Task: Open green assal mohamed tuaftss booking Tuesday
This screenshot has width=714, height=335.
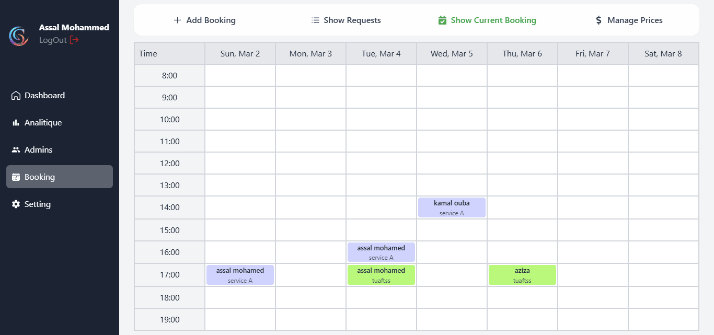Action: click(x=381, y=275)
